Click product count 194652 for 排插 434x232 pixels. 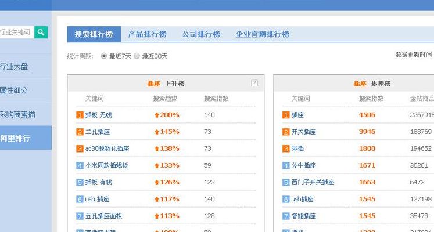point(421,148)
